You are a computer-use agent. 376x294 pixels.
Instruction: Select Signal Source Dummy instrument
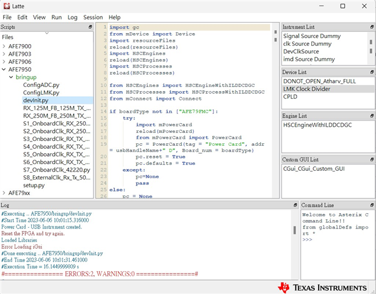312,36
